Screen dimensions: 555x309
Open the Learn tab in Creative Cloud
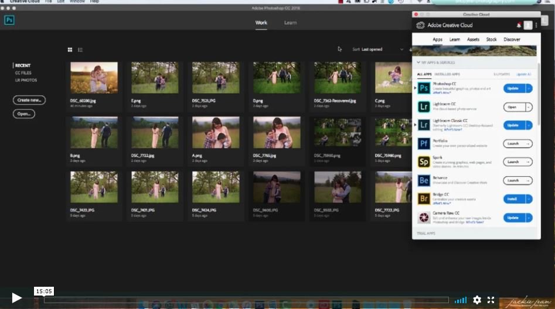[x=455, y=40]
